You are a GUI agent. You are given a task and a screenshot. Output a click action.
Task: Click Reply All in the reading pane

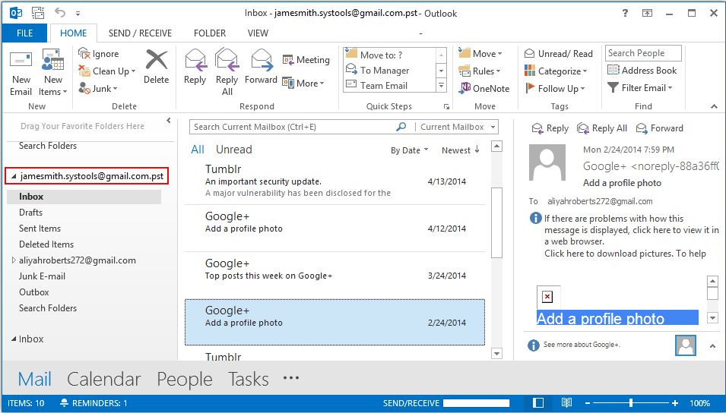point(602,128)
